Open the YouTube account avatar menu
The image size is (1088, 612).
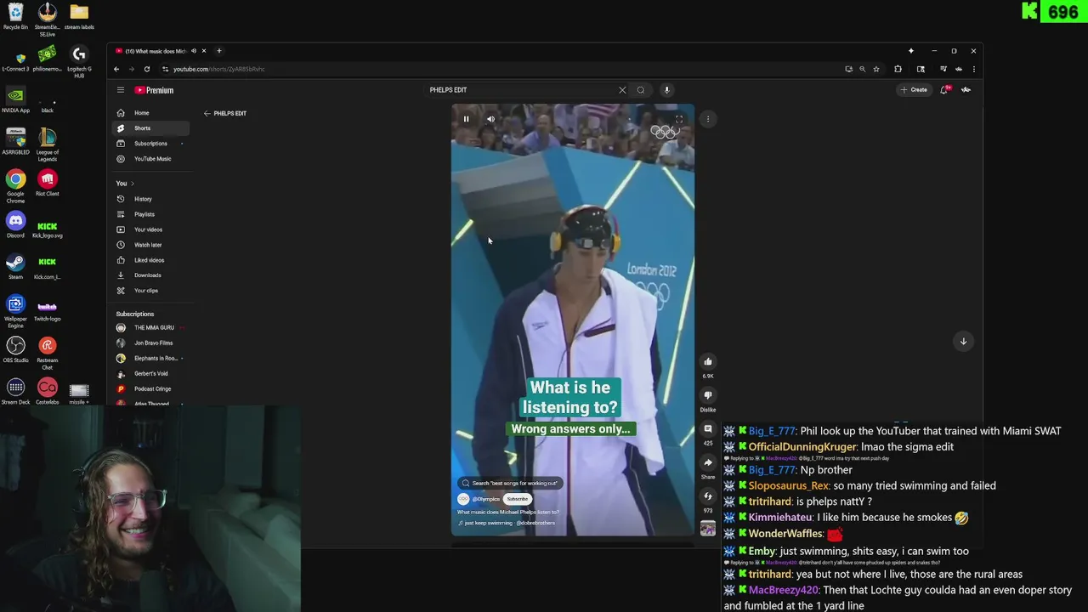tap(966, 90)
